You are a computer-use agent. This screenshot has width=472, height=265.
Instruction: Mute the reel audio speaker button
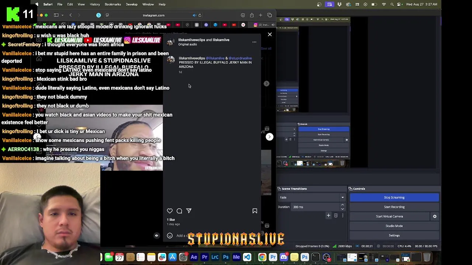click(x=157, y=236)
